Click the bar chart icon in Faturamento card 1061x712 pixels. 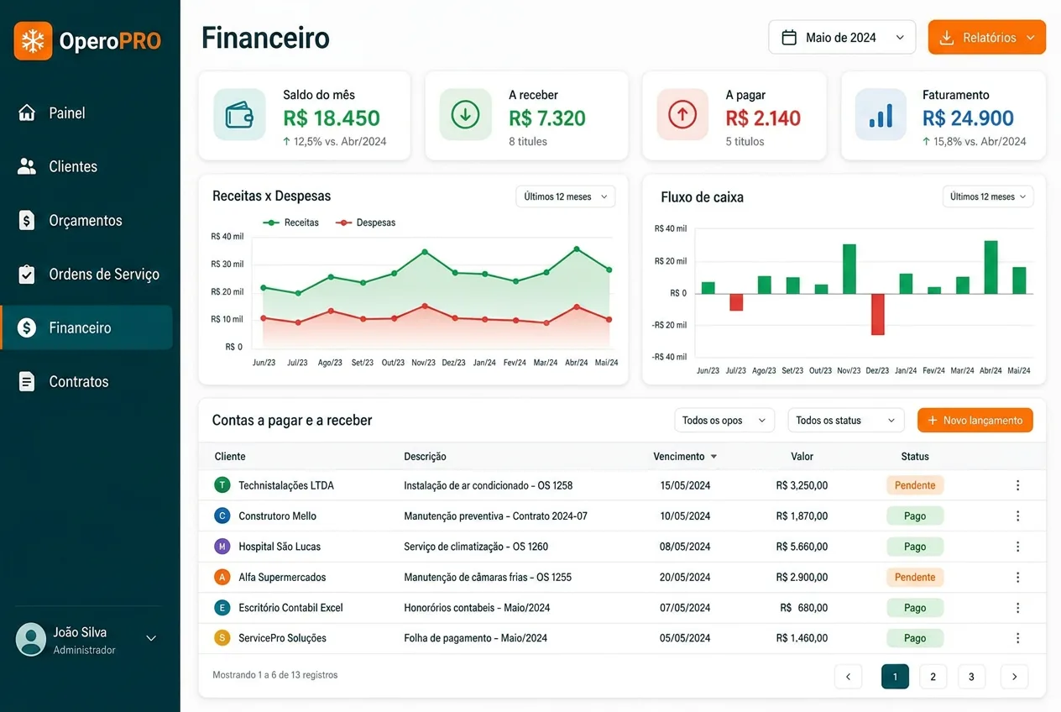point(881,114)
